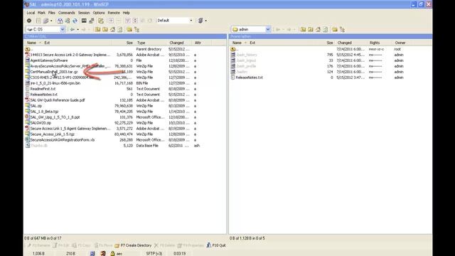The image size is (455, 256).
Task: Sort remote files by Owner column
Action: click(400, 43)
